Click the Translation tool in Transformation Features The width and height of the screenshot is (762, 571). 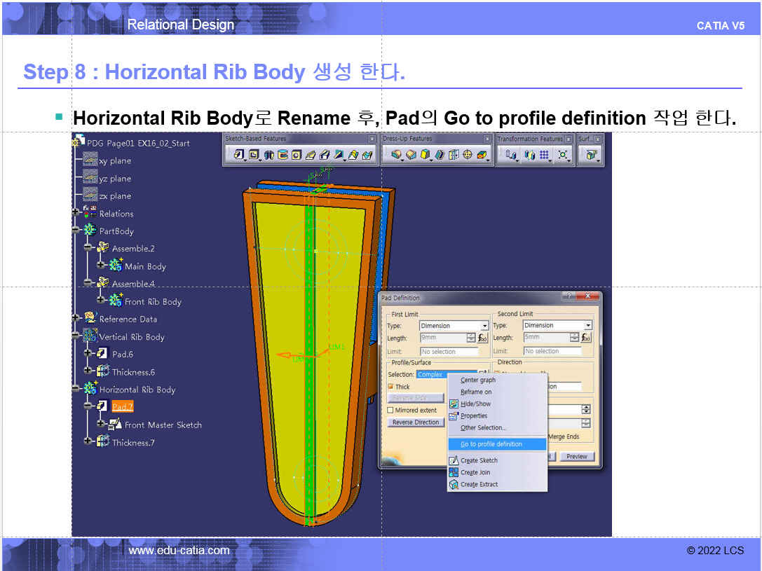[x=511, y=155]
